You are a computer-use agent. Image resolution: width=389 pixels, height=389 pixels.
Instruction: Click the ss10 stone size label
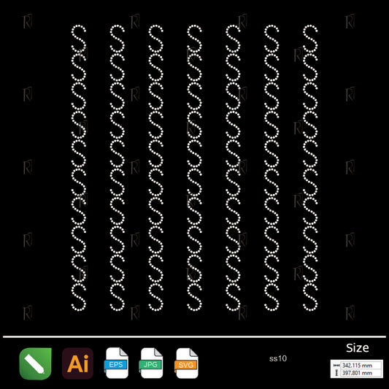278,358
